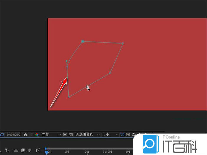The width and height of the screenshot is (207, 155).
Task: Click the 0:00:00:00 current time display
Action: tap(14, 135)
